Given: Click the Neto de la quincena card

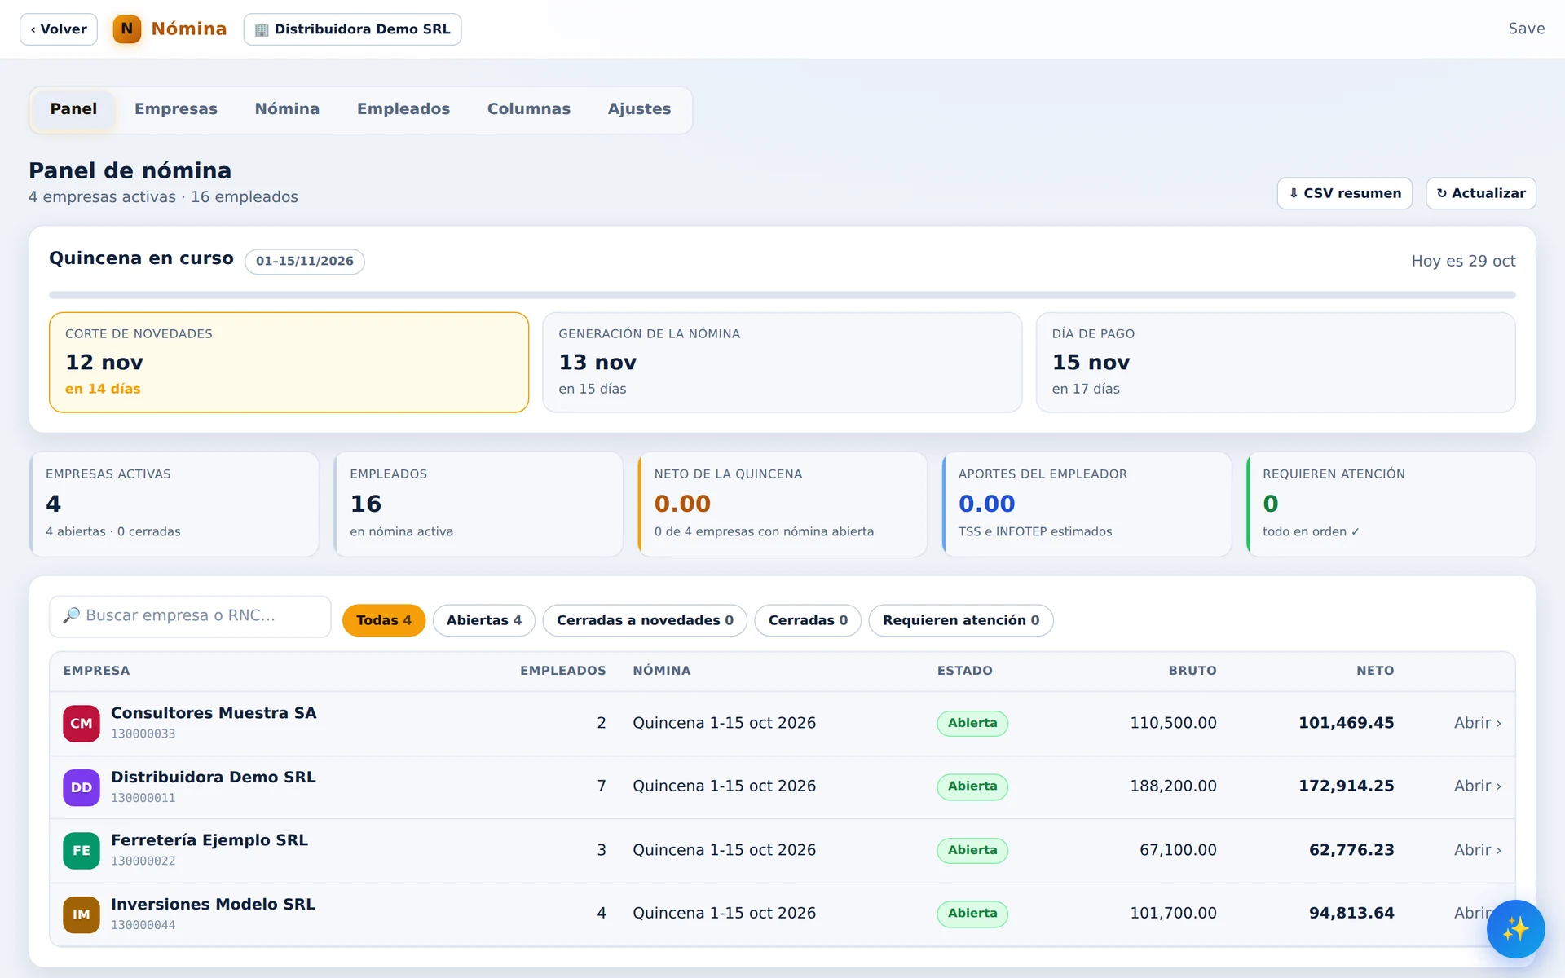Looking at the screenshot, I should coord(782,504).
